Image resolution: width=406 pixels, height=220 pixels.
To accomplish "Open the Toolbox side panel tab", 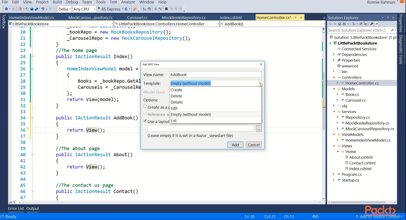I will click(3, 21).
